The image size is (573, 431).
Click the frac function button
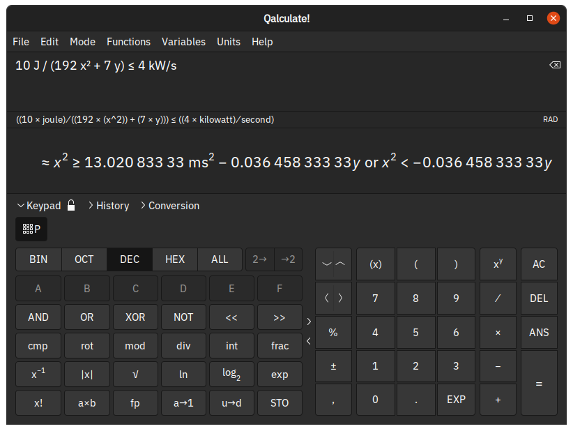280,345
